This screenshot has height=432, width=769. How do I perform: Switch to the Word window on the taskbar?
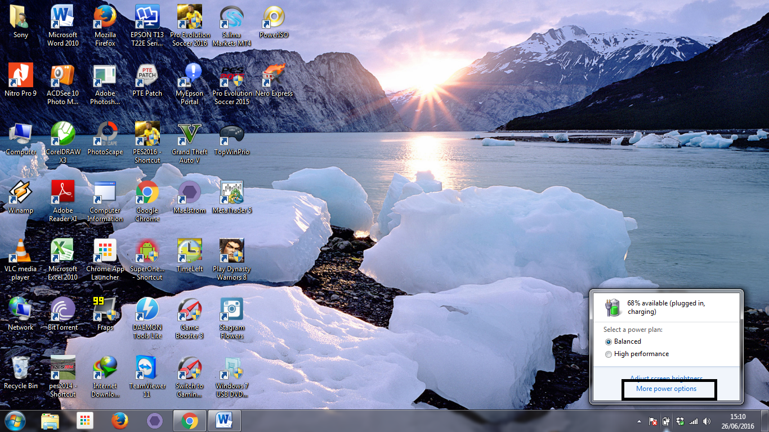225,421
